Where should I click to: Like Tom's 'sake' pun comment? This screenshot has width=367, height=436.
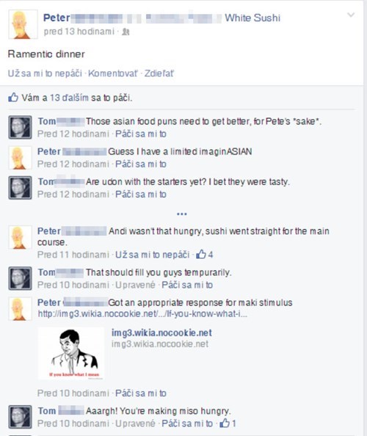[141, 134]
